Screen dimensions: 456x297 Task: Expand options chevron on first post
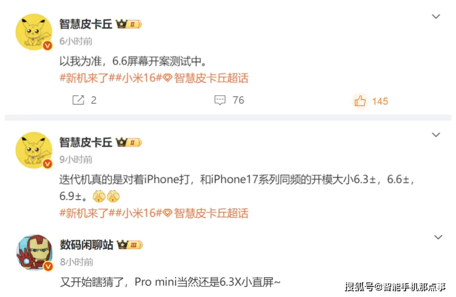436,17
